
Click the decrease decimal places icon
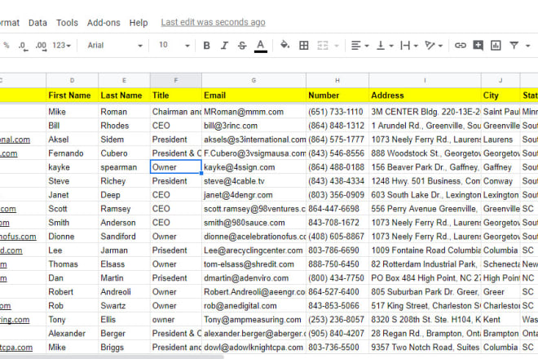[x=23, y=46]
